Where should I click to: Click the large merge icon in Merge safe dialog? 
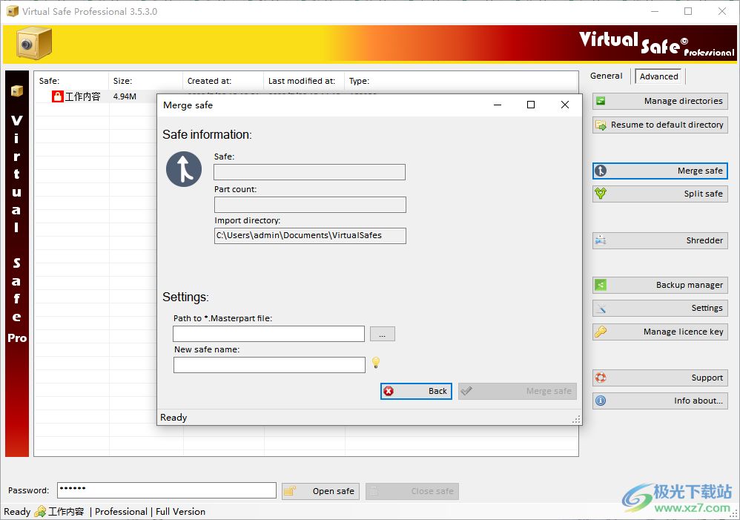coord(184,169)
